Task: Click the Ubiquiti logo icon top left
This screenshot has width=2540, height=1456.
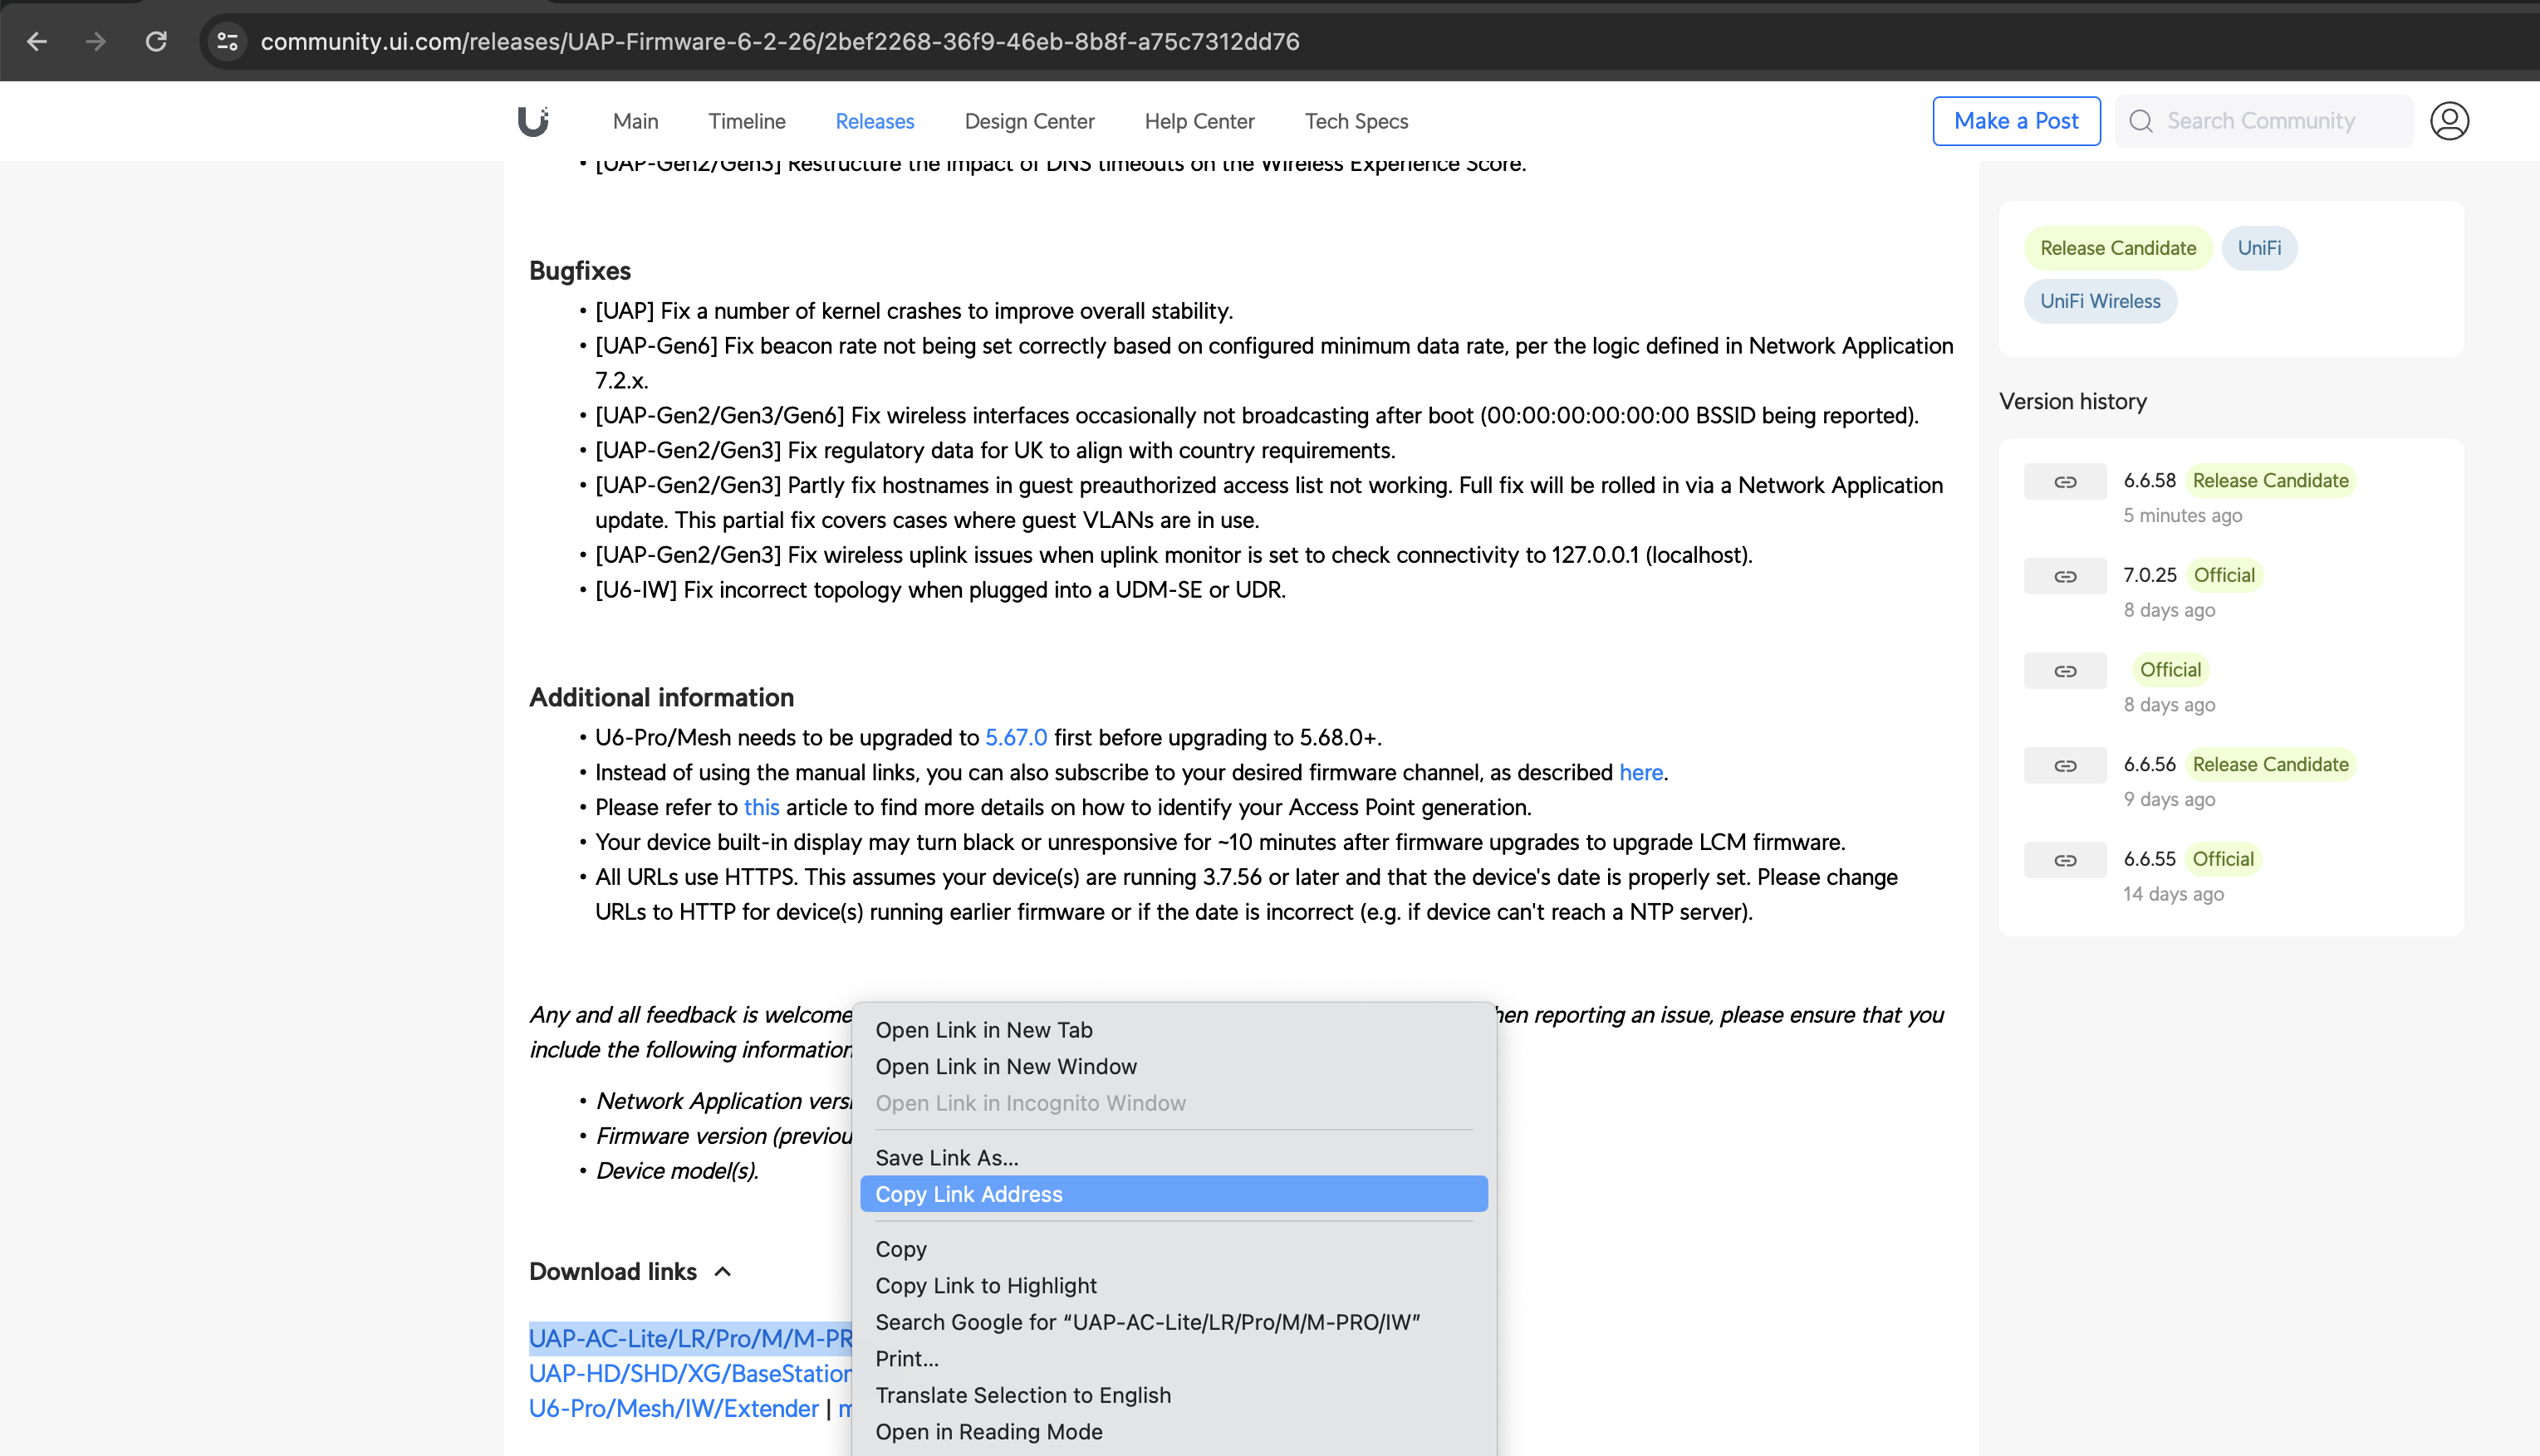Action: pos(534,120)
